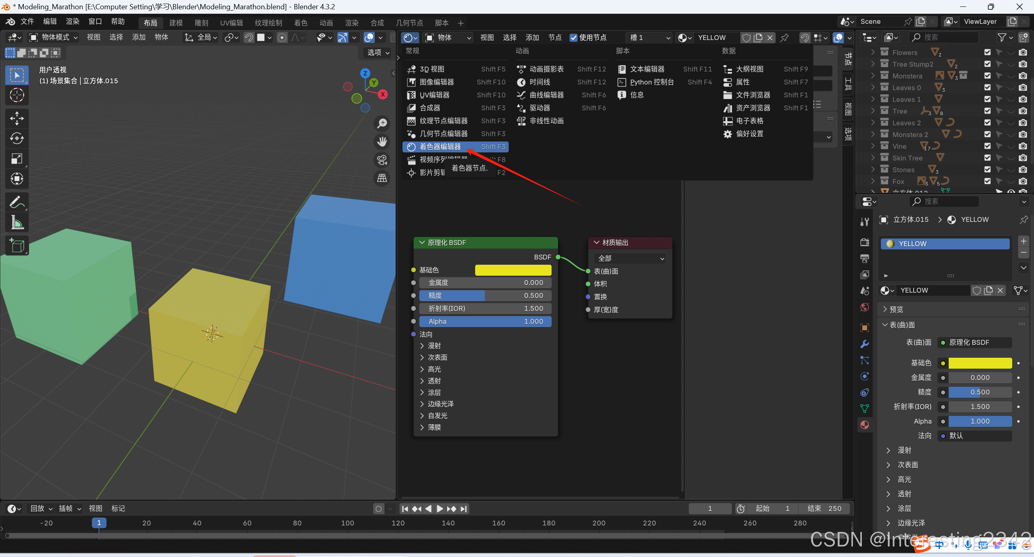This screenshot has height=557, width=1034.
Task: Switch to the UV编辑 workspace tab
Action: coord(232,23)
